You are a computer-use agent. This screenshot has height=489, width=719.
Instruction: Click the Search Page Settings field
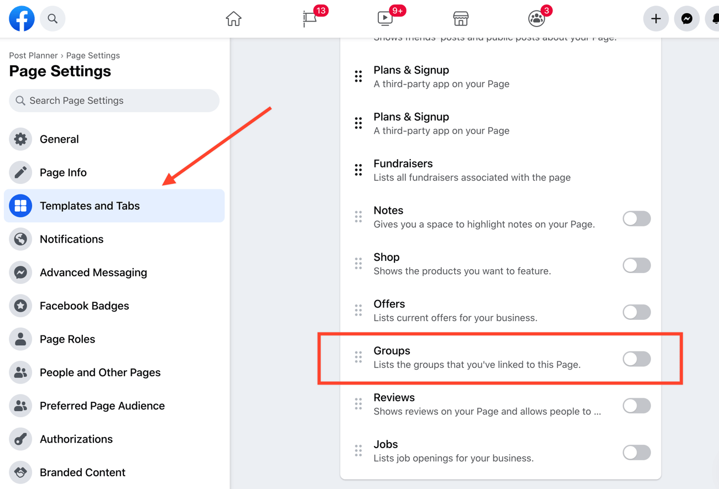click(113, 101)
